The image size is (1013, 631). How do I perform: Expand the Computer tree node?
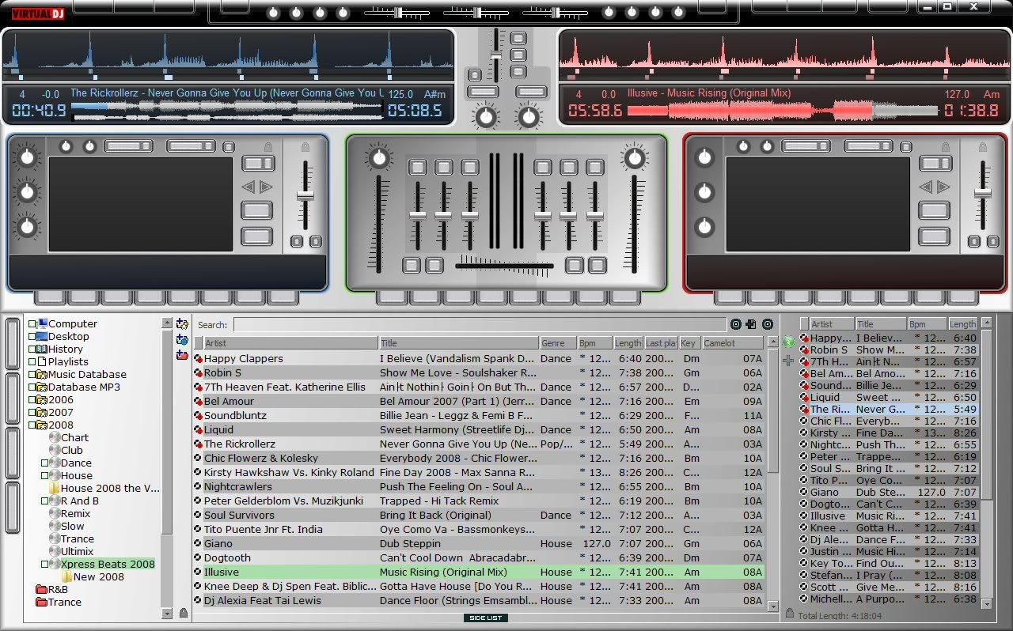coord(32,323)
